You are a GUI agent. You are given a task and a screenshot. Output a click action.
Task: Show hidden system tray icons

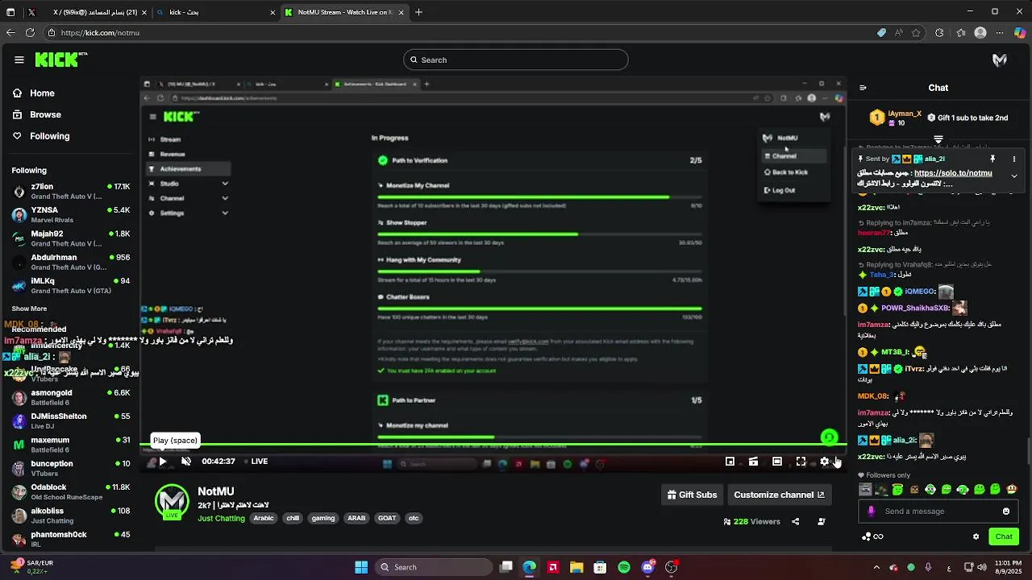876,567
